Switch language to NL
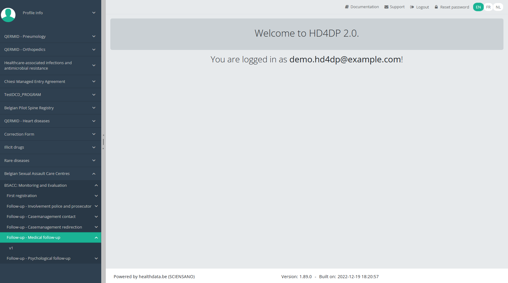 pyautogui.click(x=498, y=7)
